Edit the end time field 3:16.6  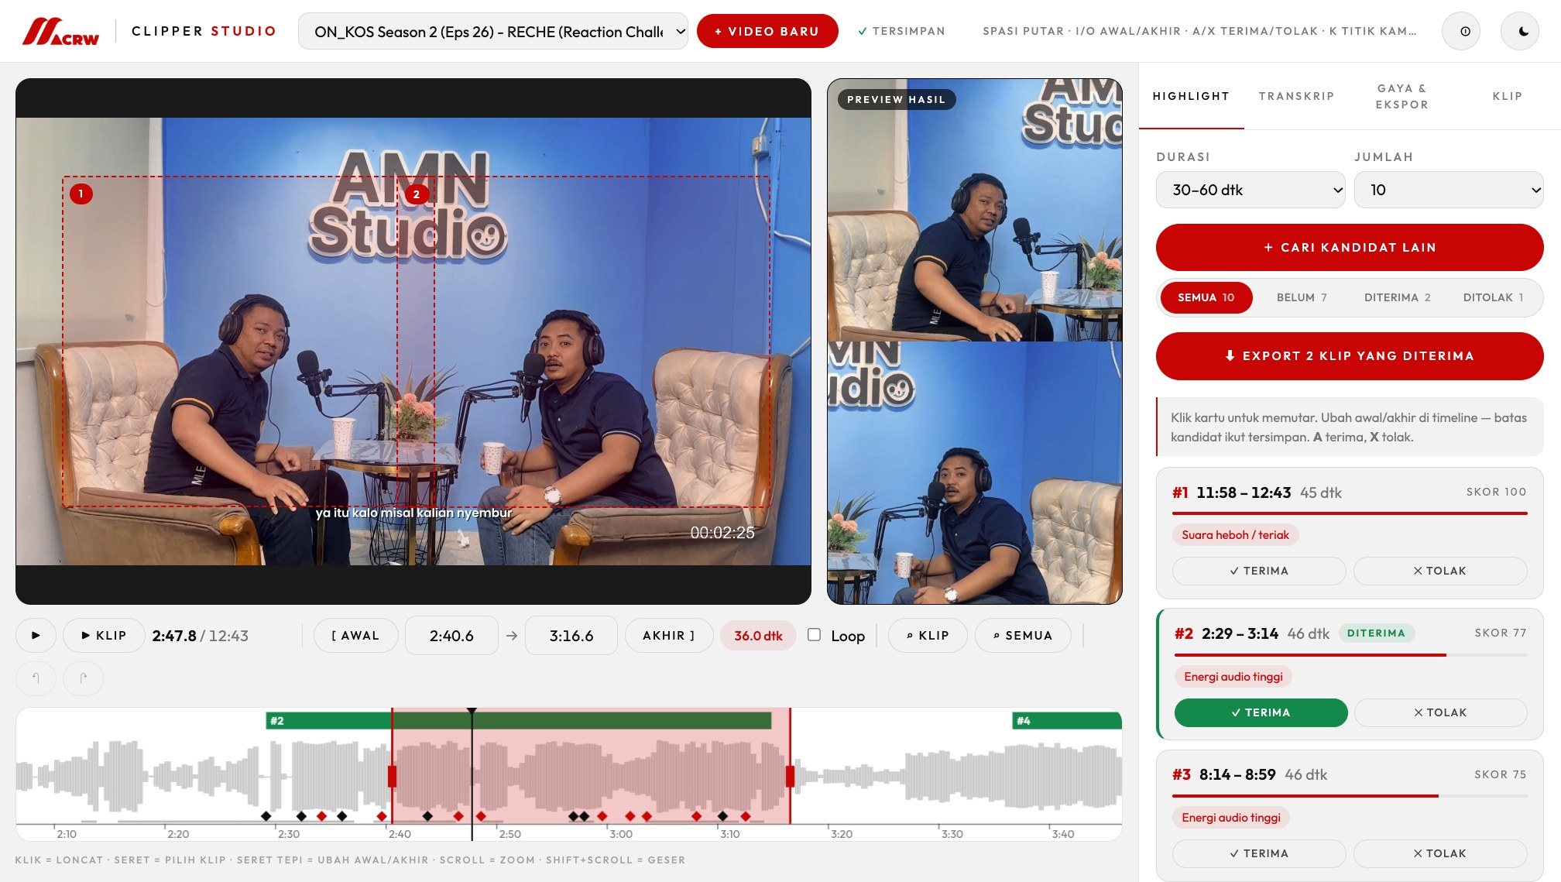click(x=571, y=635)
